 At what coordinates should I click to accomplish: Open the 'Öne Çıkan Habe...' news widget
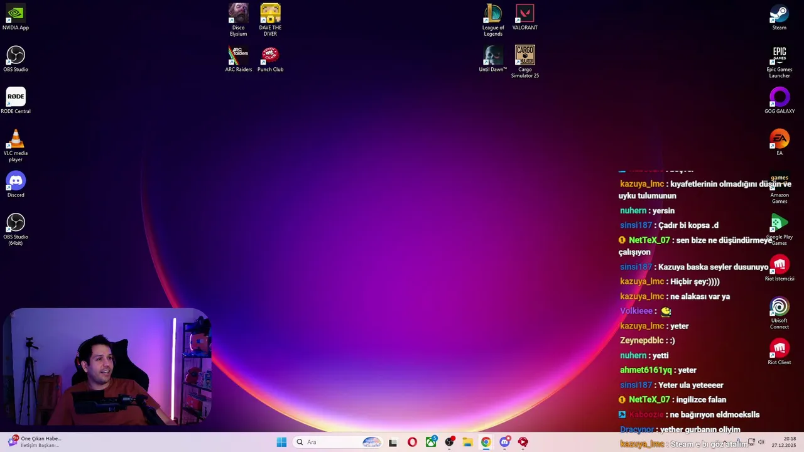[35, 442]
